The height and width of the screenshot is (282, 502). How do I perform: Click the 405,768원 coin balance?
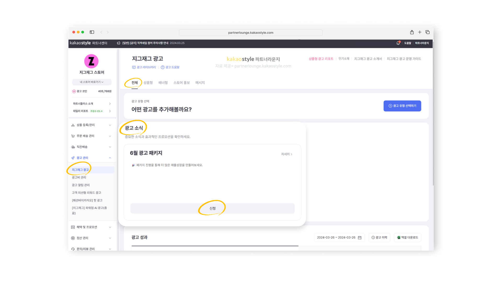[105, 91]
